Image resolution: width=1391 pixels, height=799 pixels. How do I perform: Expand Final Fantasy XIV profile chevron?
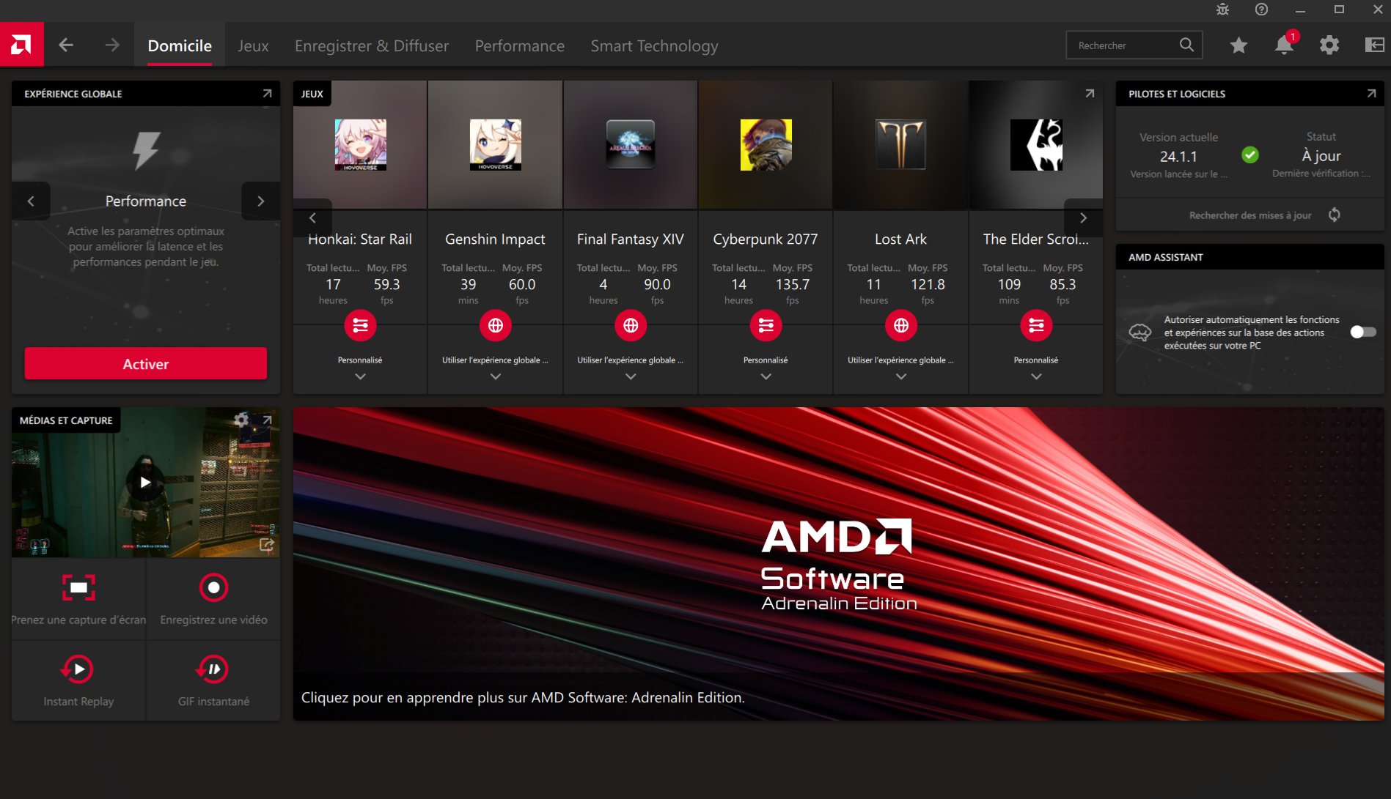tap(631, 376)
